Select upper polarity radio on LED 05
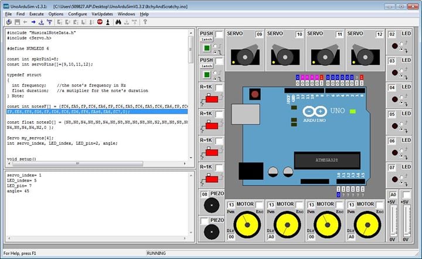 click(x=401, y=124)
